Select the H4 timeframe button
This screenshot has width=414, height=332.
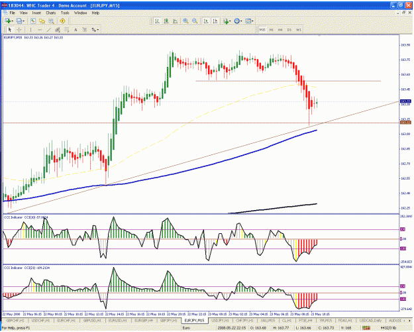[x=280, y=30]
